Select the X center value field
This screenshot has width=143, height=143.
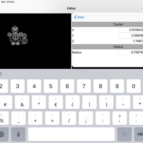click(131, 30)
